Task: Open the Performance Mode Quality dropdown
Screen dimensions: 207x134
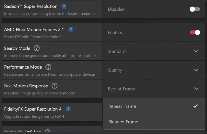Action: point(196,70)
